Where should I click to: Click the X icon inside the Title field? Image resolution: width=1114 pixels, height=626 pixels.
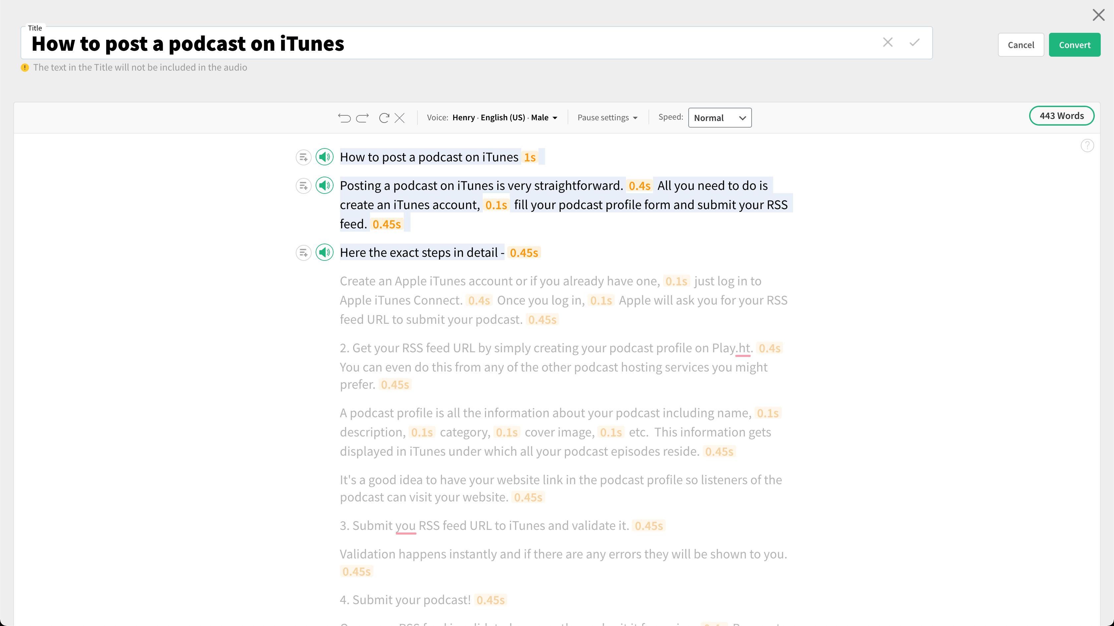click(x=888, y=42)
